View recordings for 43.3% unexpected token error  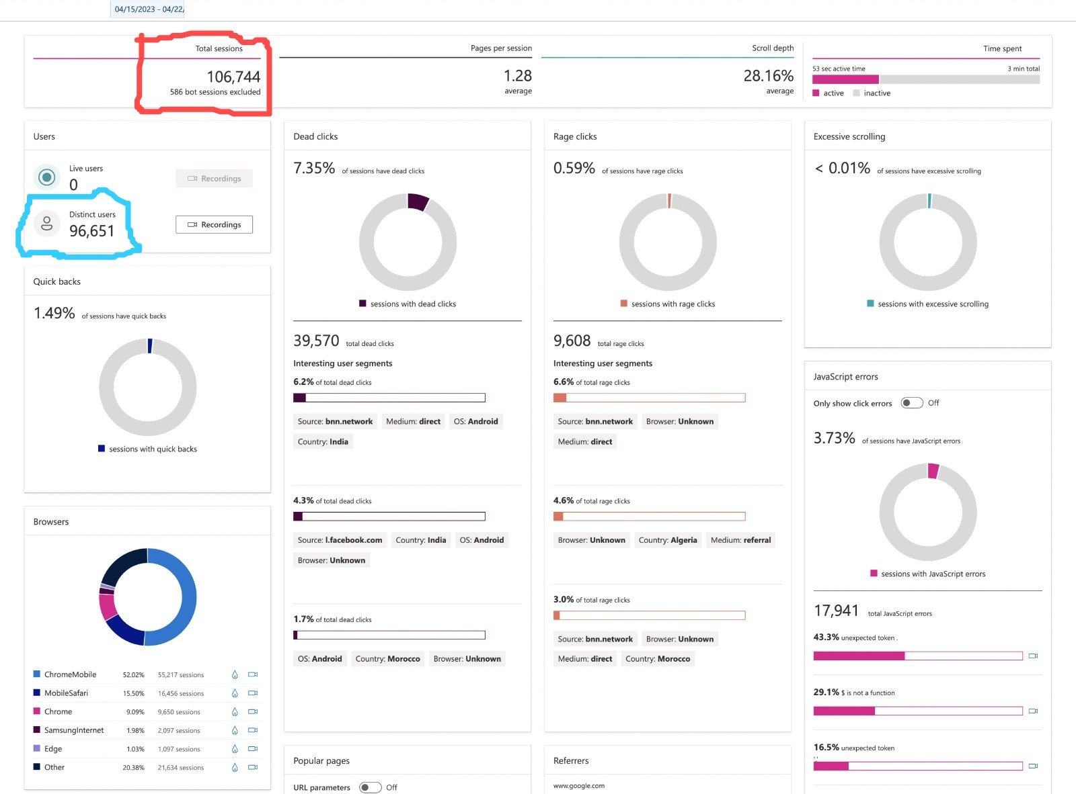point(1034,656)
